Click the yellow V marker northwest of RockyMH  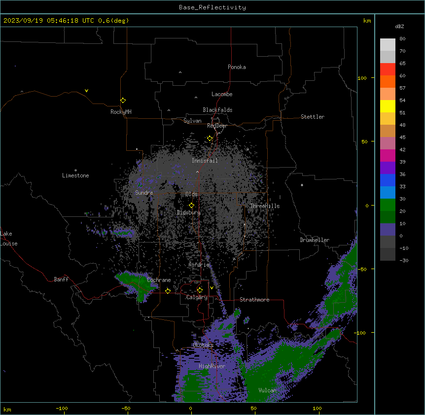[x=86, y=91]
